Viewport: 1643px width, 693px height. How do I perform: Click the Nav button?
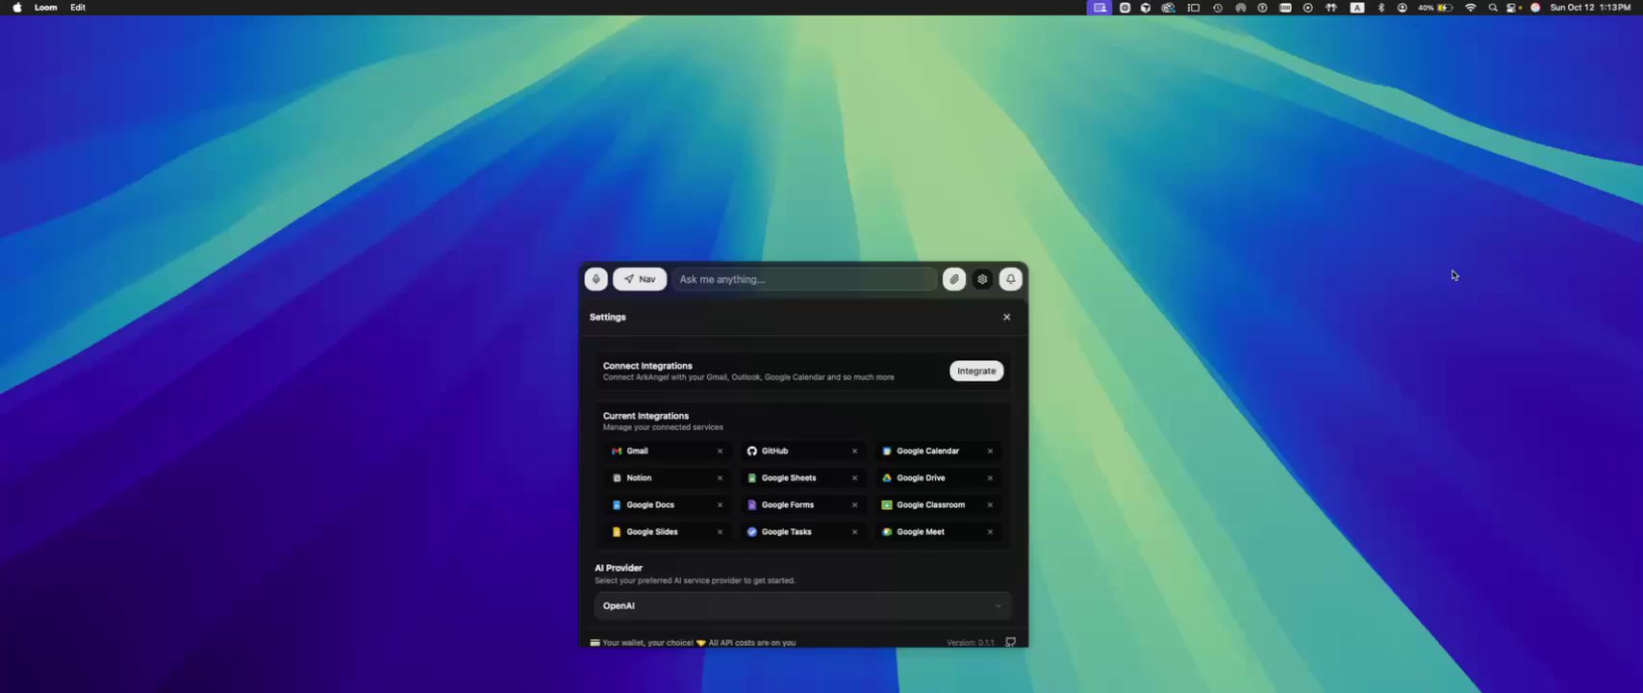point(640,279)
